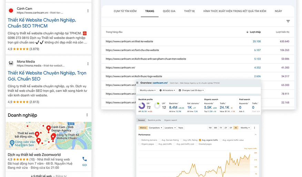Click the Dịch vụ thiết kế web Zoomworld listing
This screenshot has height=177, width=302.
[34, 155]
